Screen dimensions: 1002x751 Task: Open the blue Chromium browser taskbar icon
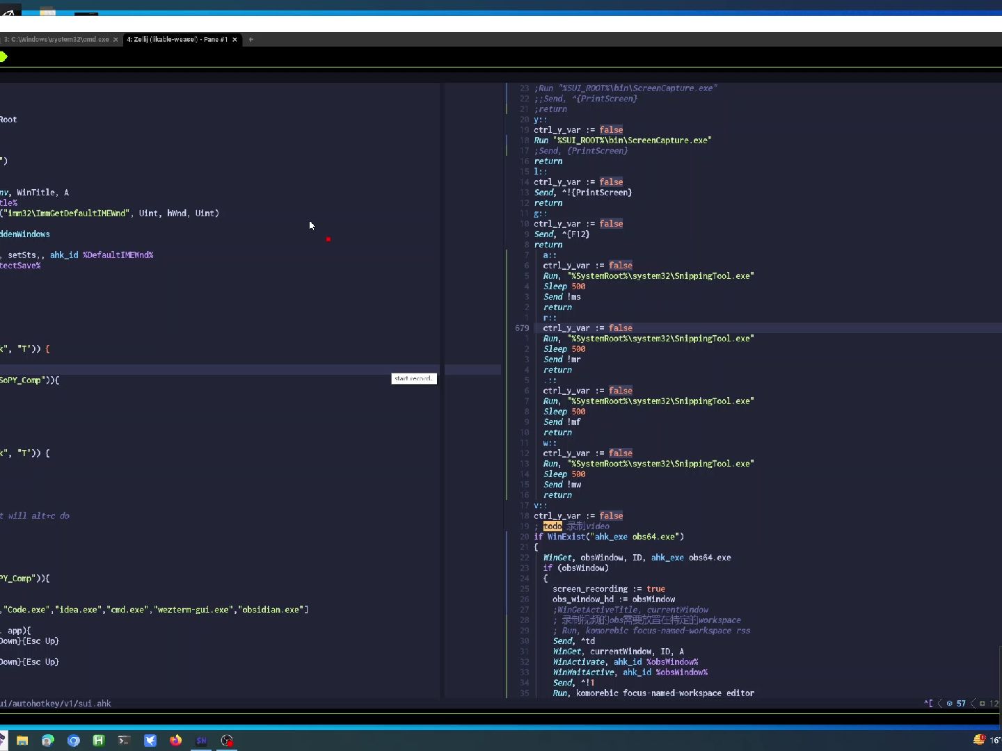pos(74,741)
